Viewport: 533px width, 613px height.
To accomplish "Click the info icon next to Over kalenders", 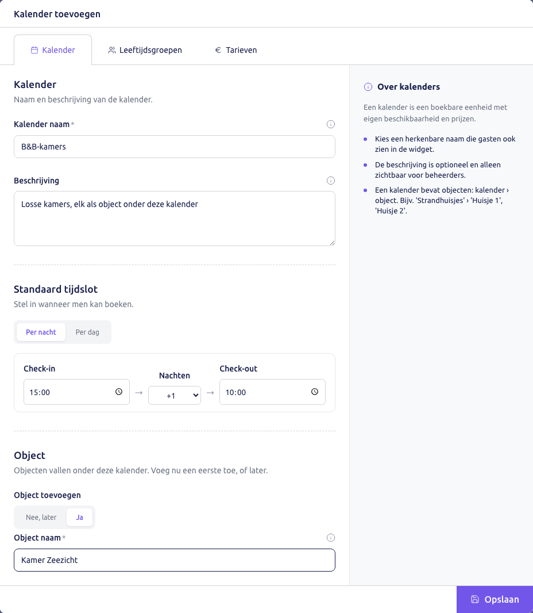I will (x=368, y=87).
